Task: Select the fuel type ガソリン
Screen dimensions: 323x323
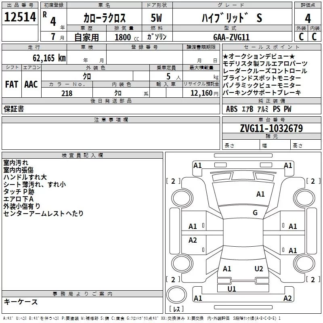Action: click(x=157, y=37)
